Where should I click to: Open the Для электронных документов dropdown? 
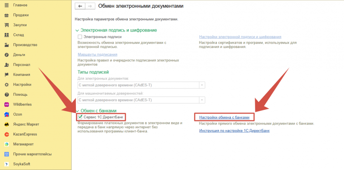pyautogui.click(x=202, y=85)
